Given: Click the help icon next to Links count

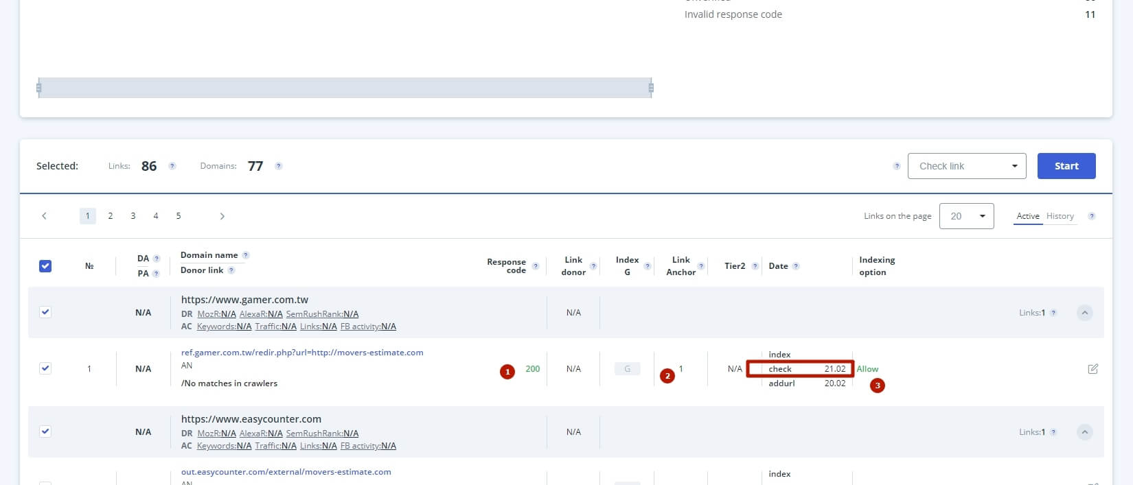Looking at the screenshot, I should (x=172, y=166).
